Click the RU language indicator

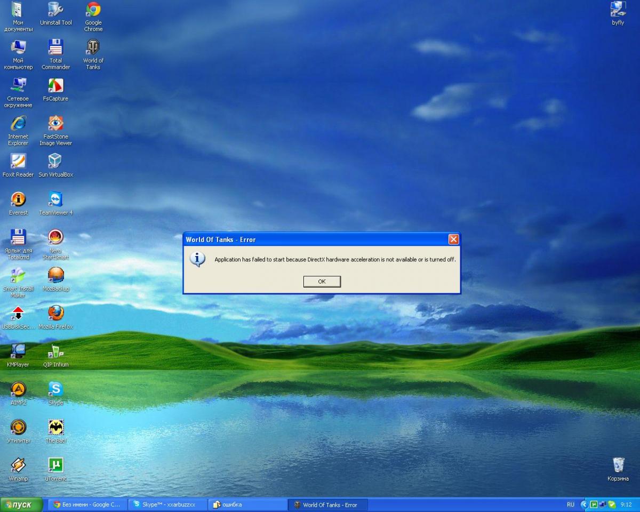pos(571,505)
